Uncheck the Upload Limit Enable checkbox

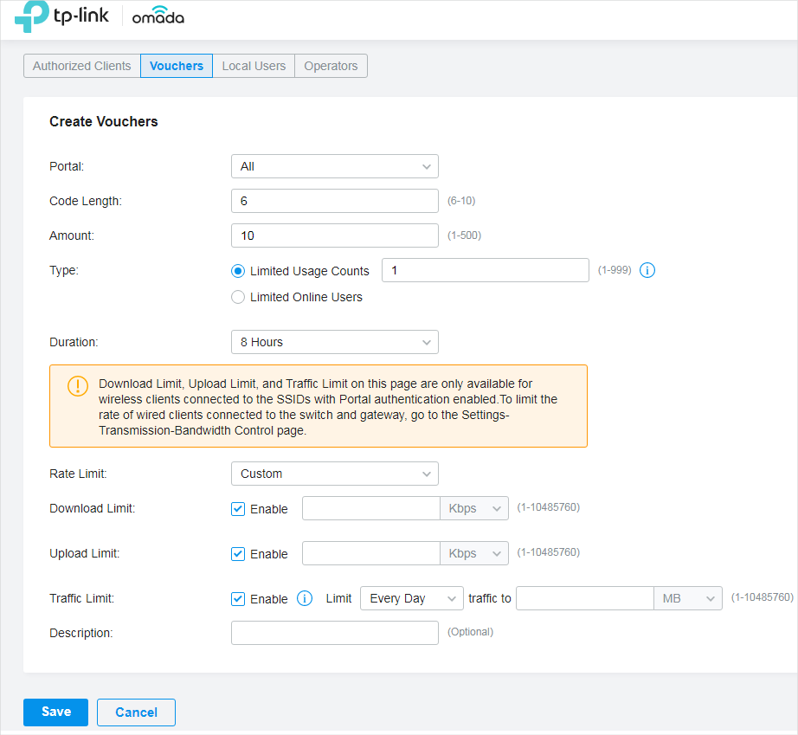pos(237,553)
